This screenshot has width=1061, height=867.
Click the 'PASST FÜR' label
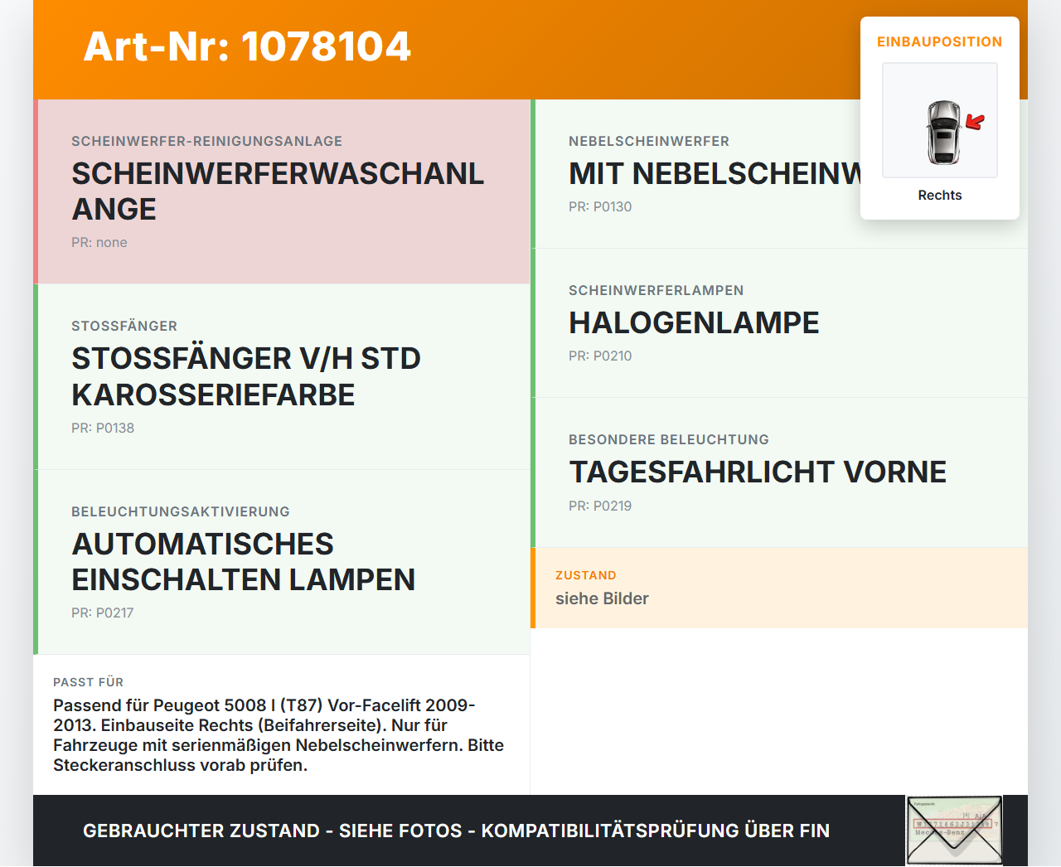point(89,682)
